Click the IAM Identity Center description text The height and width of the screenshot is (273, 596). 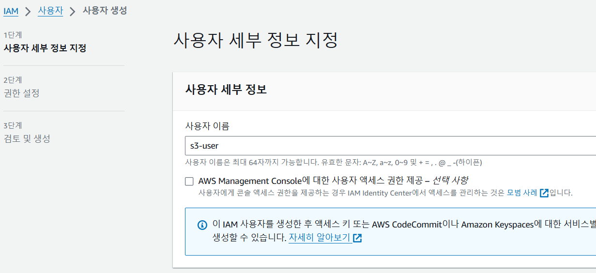(x=385, y=193)
